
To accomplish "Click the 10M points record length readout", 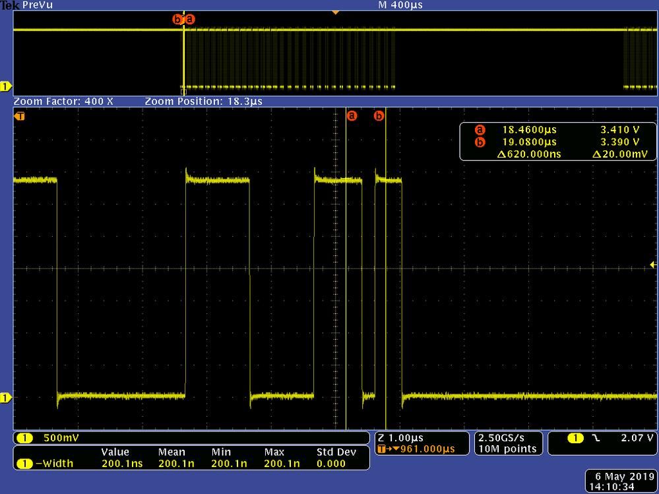I will pyautogui.click(x=508, y=448).
